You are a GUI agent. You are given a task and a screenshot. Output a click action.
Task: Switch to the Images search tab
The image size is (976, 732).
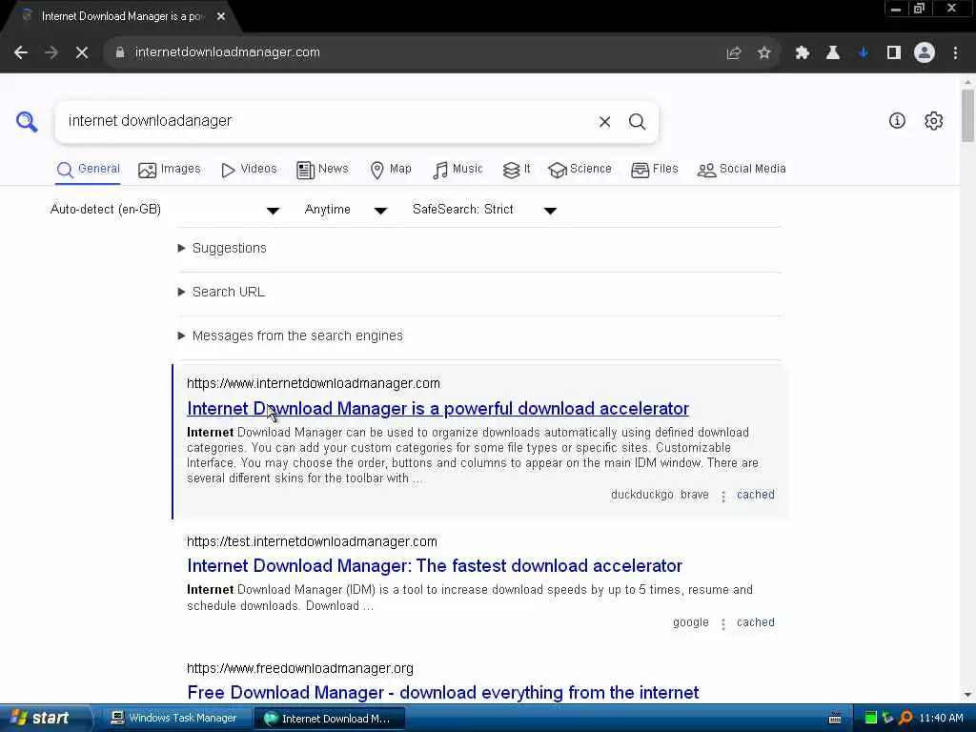(170, 170)
